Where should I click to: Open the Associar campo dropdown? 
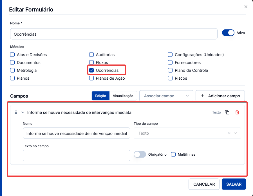tap(166, 96)
